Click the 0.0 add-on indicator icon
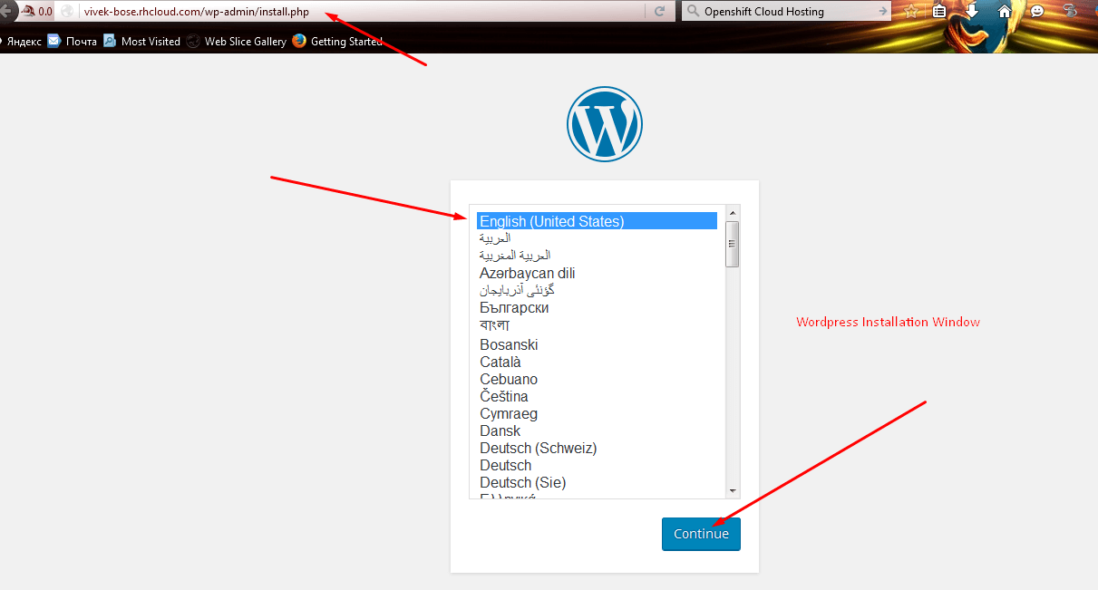 point(28,12)
